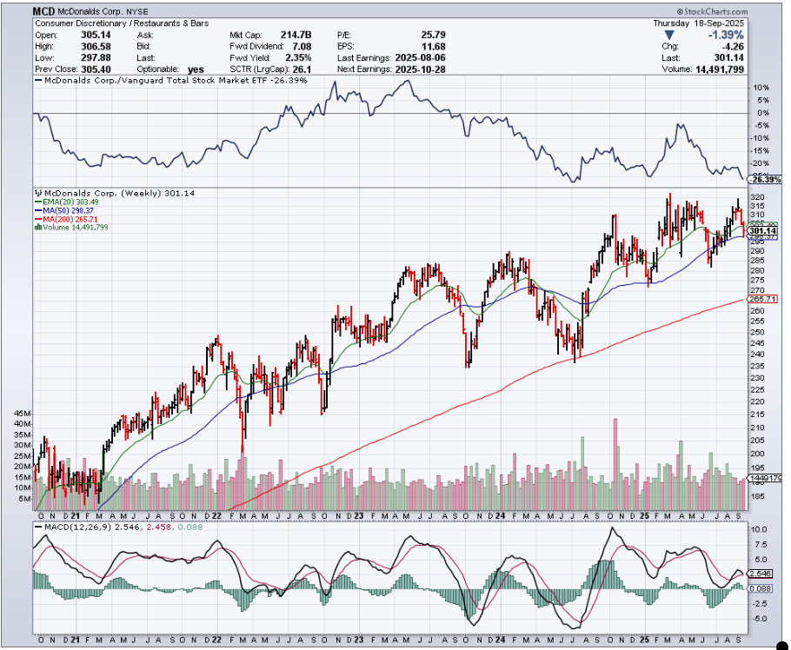Click the -26.39% tag on the relative strength axis
The width and height of the screenshot is (791, 650).
(x=765, y=180)
